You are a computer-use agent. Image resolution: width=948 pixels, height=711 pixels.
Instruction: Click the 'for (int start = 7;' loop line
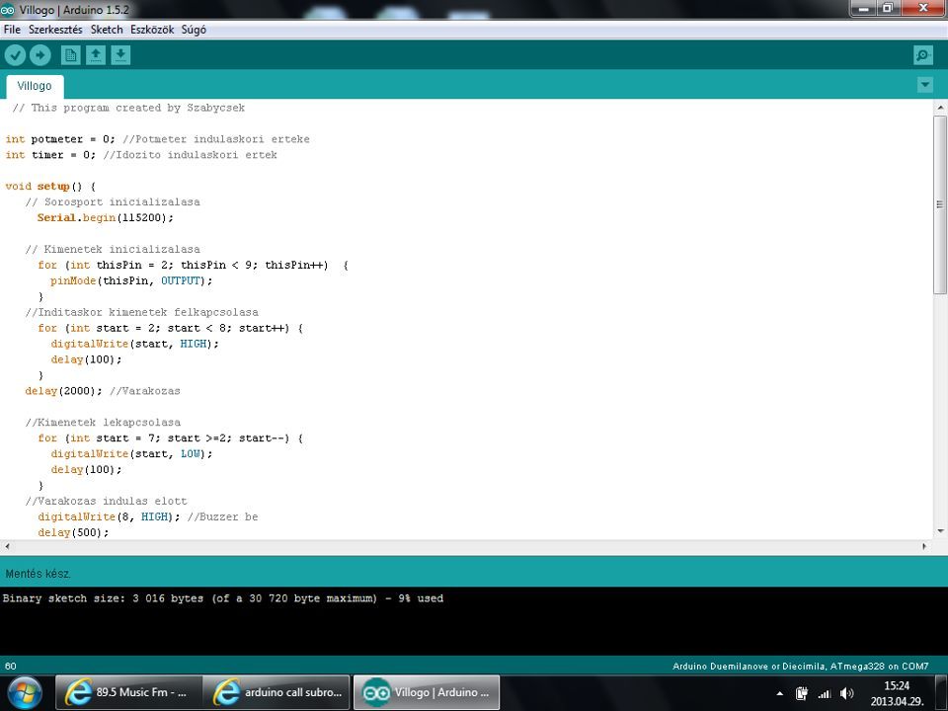171,437
